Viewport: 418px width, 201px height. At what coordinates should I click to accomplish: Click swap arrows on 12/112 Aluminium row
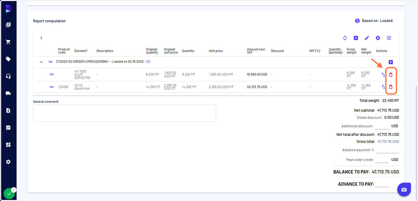(x=384, y=87)
